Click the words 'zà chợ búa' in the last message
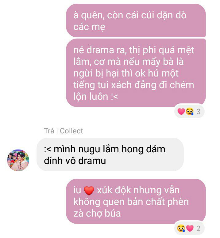This screenshot has width=220, height=238. [97, 213]
